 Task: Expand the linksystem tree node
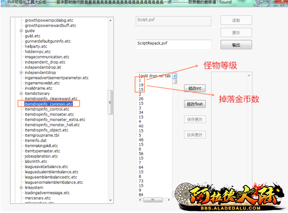pos(21,187)
